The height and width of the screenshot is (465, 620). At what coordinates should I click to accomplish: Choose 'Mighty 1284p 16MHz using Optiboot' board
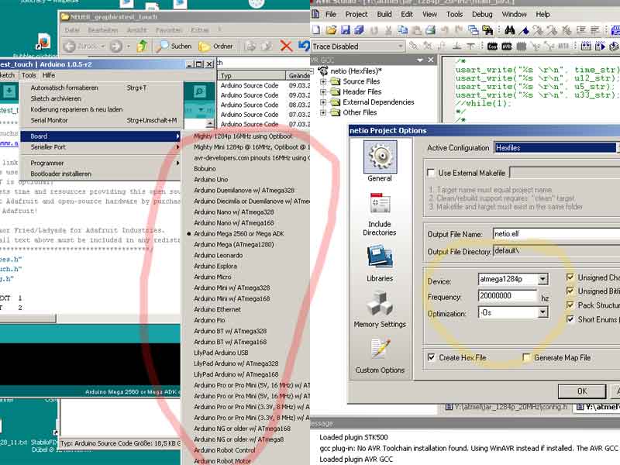click(x=243, y=136)
